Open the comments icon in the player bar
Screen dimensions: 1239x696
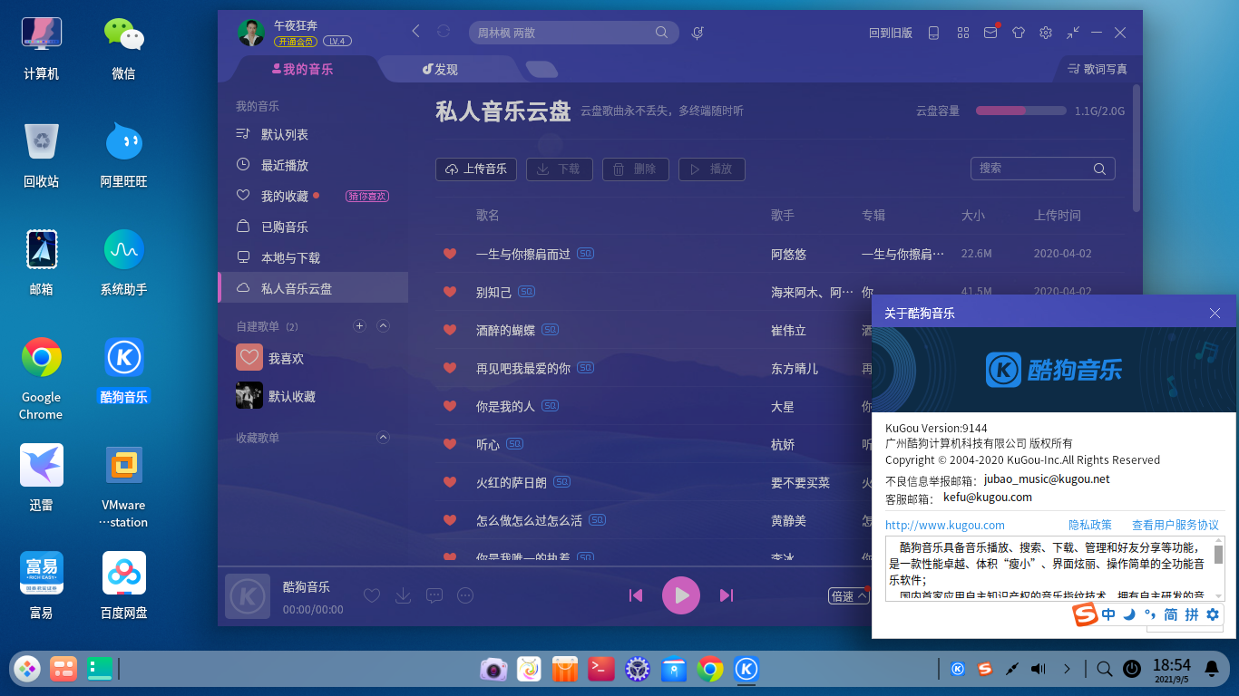(434, 595)
